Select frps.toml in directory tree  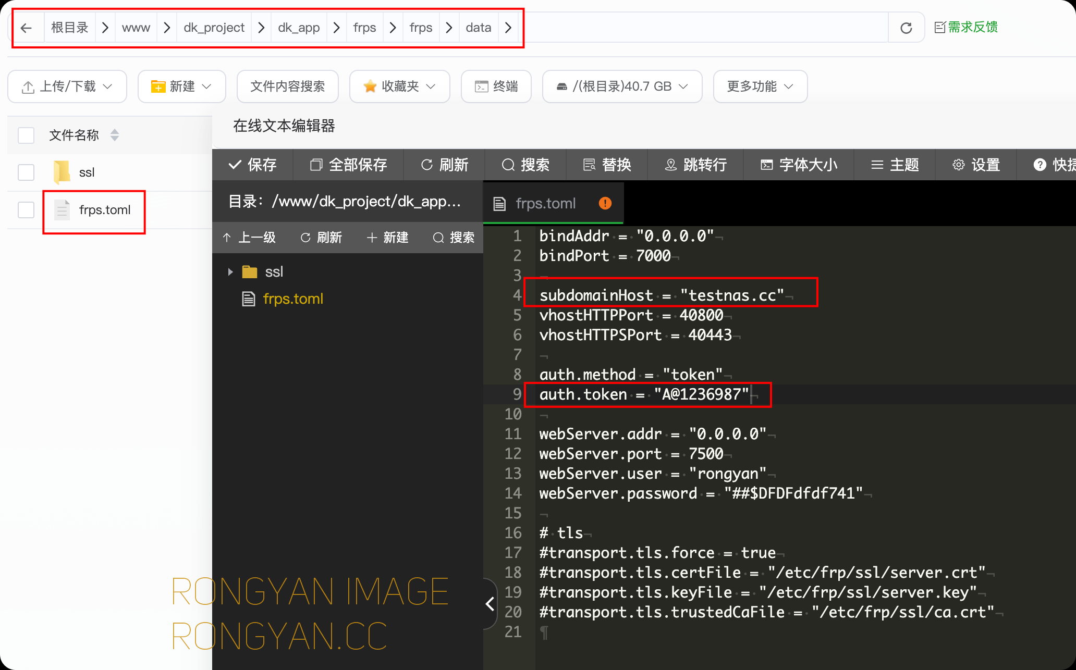click(x=293, y=299)
